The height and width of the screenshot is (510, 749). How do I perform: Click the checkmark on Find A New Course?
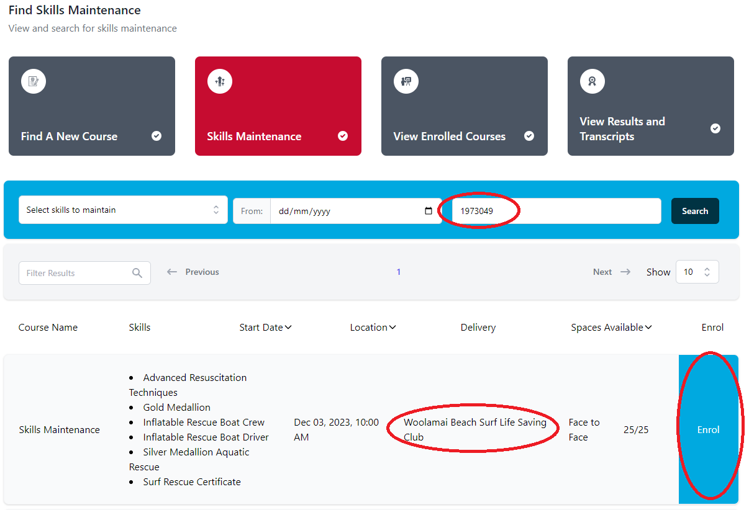coord(157,136)
